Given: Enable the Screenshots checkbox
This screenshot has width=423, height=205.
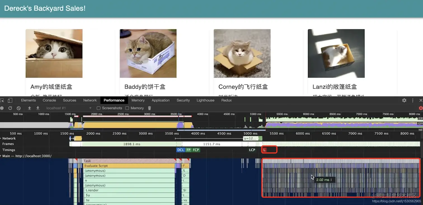Looking at the screenshot, I should pos(98,108).
